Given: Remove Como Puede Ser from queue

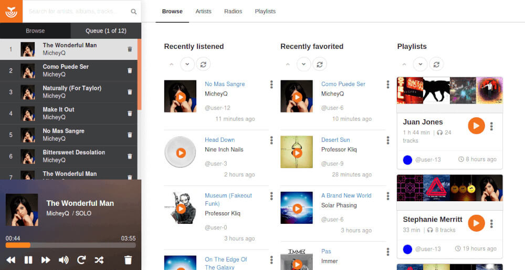Looking at the screenshot, I should click(x=130, y=71).
